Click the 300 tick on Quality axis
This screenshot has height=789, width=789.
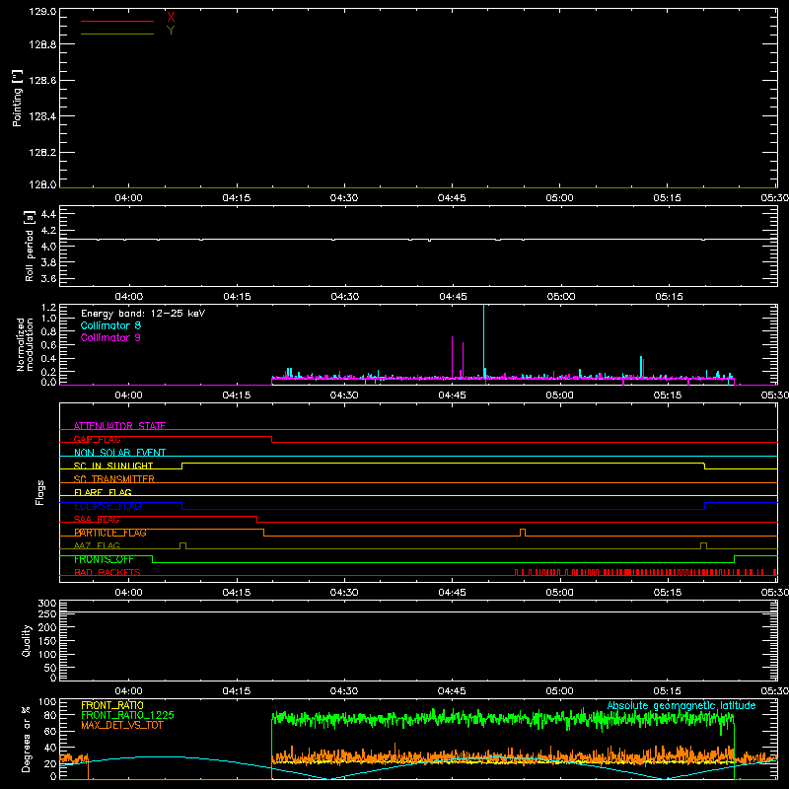pos(46,604)
